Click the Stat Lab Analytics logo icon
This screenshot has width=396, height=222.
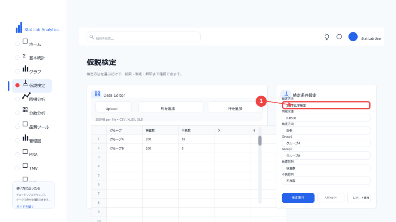point(19,27)
